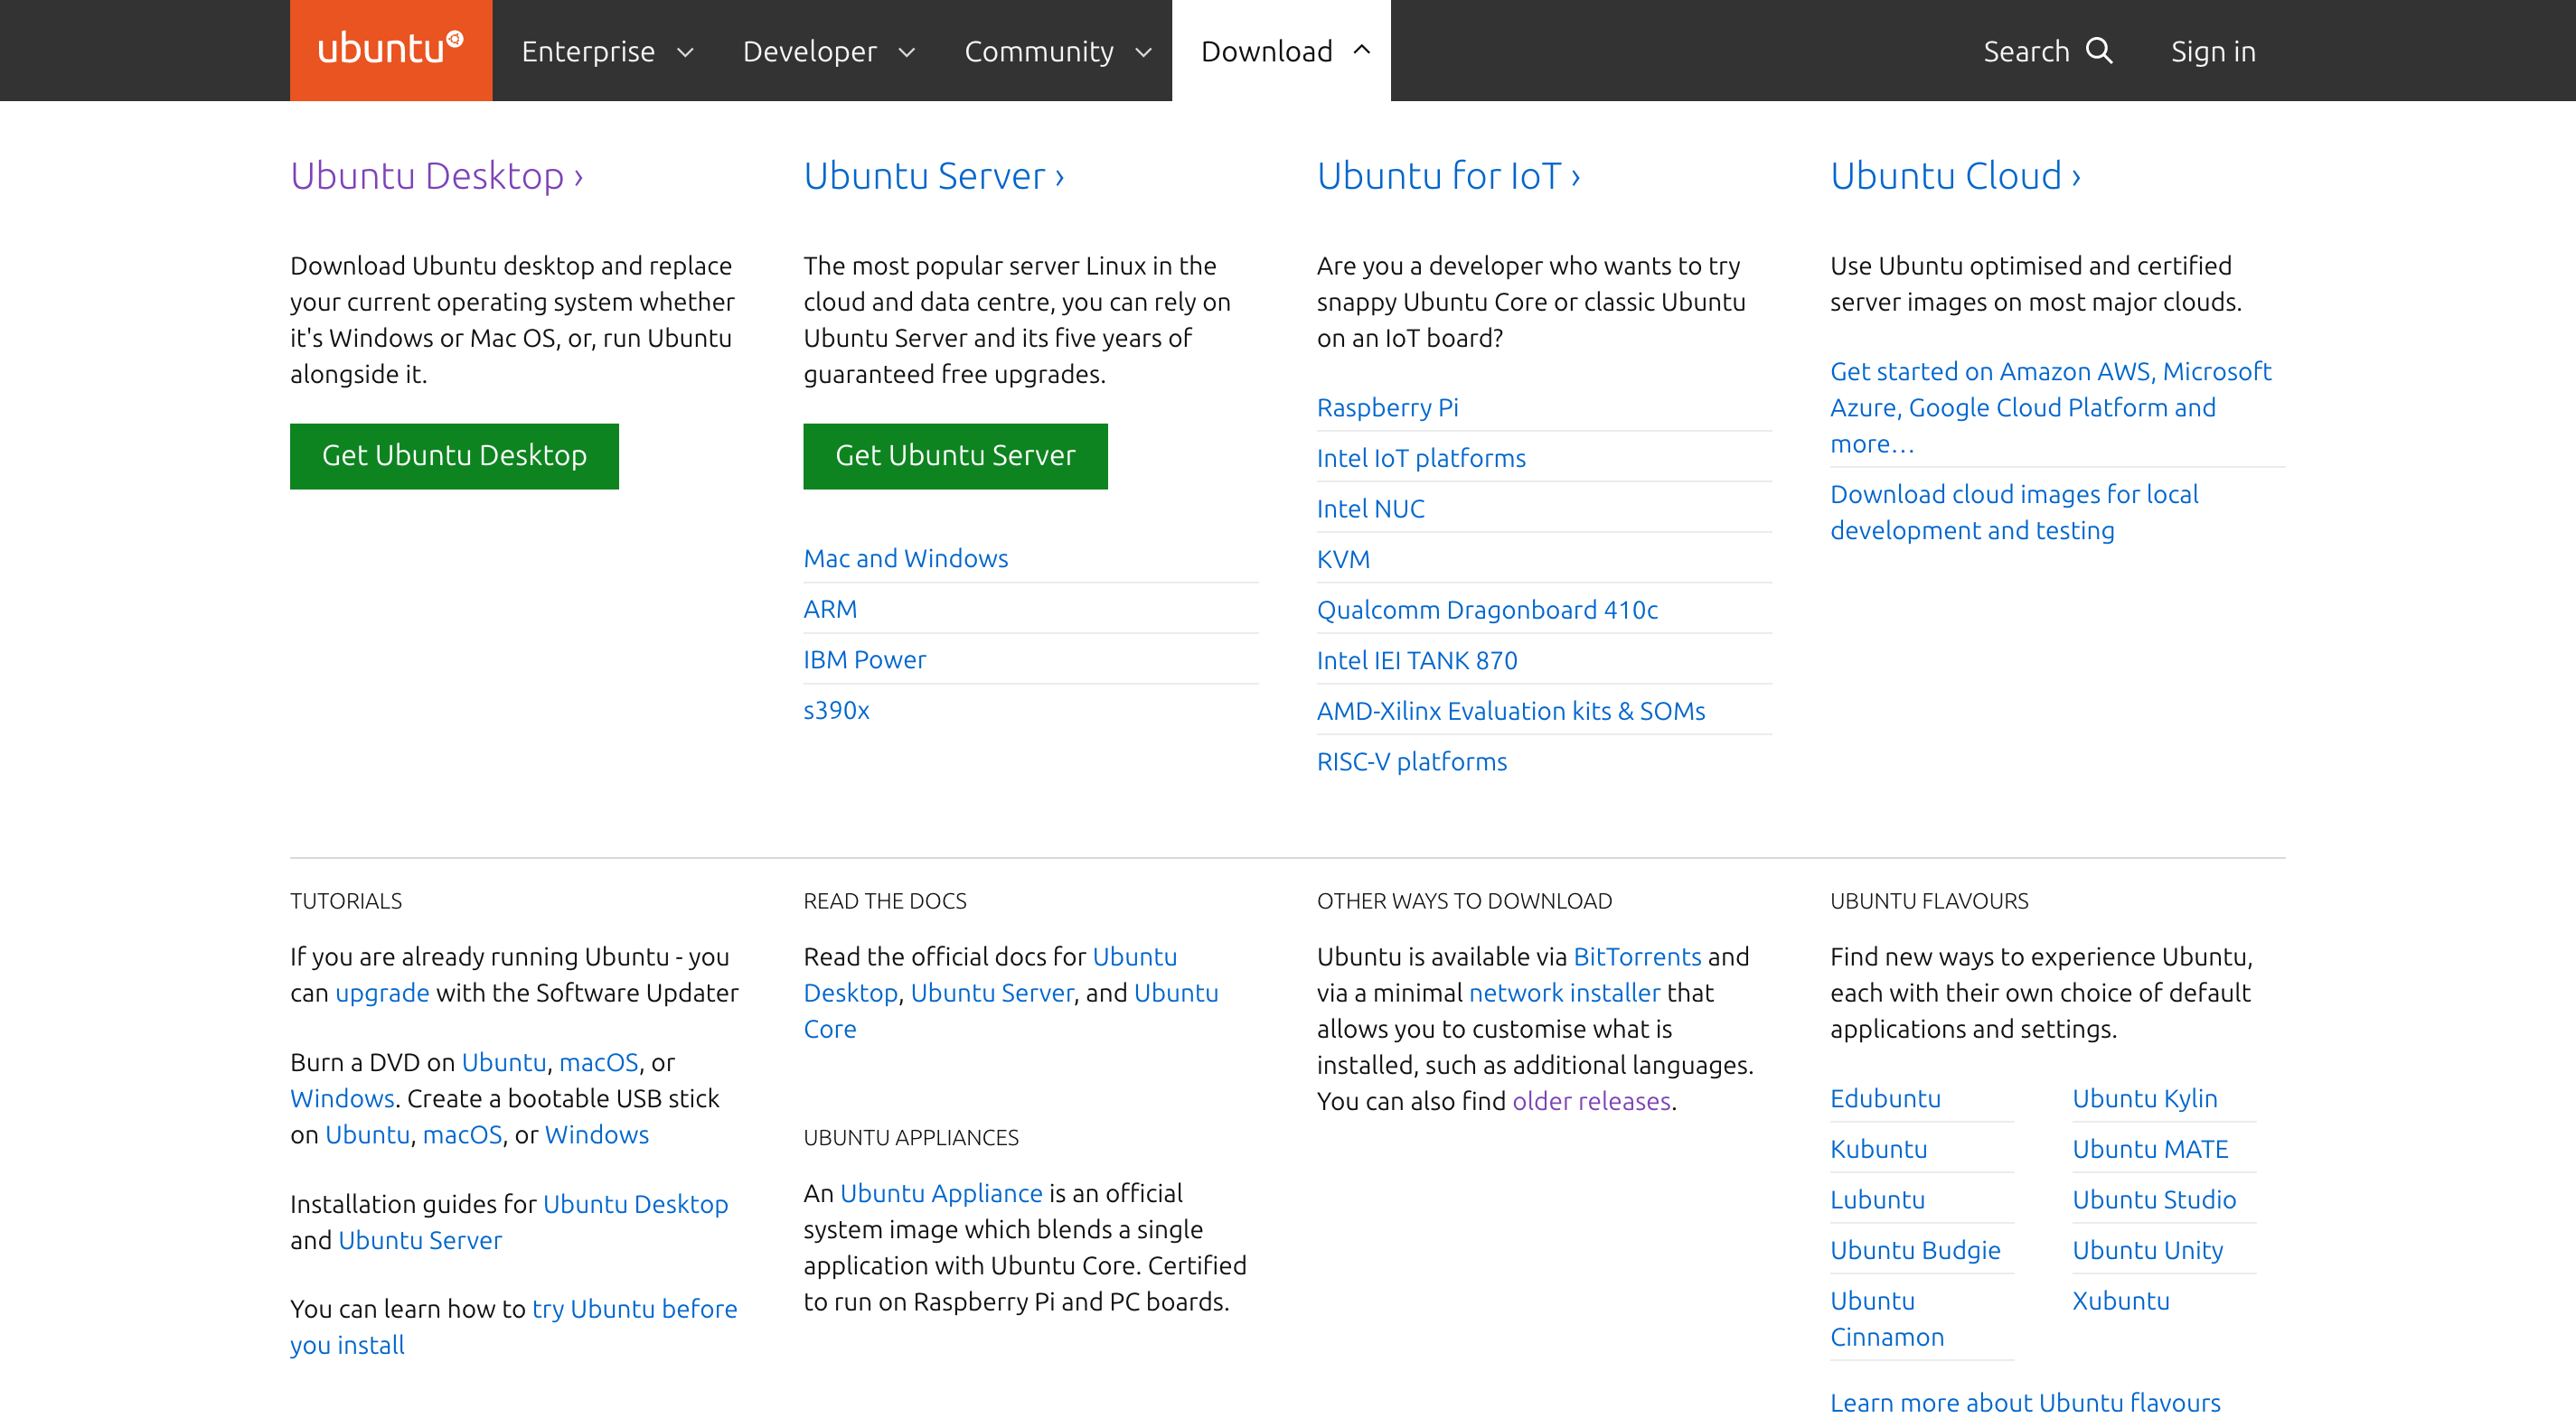Open the IBM Power link
This screenshot has width=2576, height=1427.
[865, 659]
